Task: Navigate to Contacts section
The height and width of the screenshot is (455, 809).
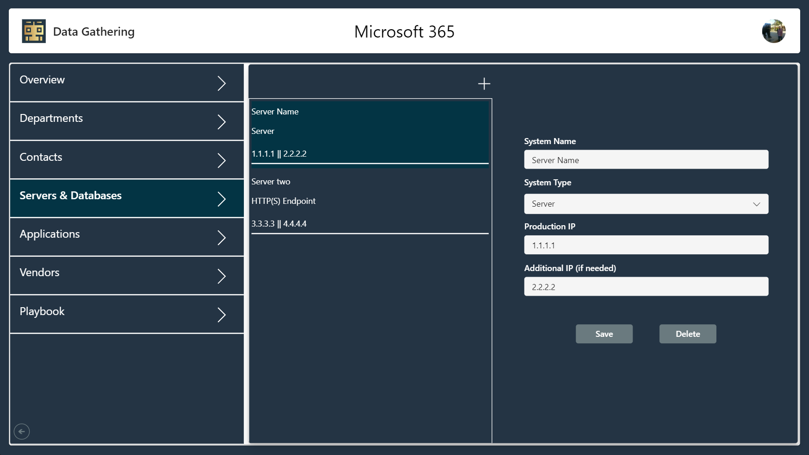Action: pyautogui.click(x=127, y=160)
